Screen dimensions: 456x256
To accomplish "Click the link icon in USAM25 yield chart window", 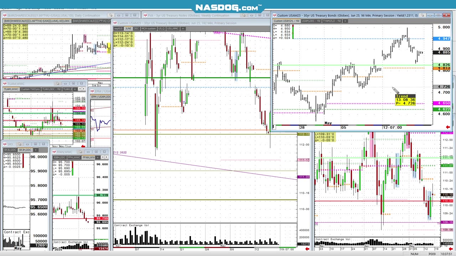I will pyautogui.click(x=422, y=15).
